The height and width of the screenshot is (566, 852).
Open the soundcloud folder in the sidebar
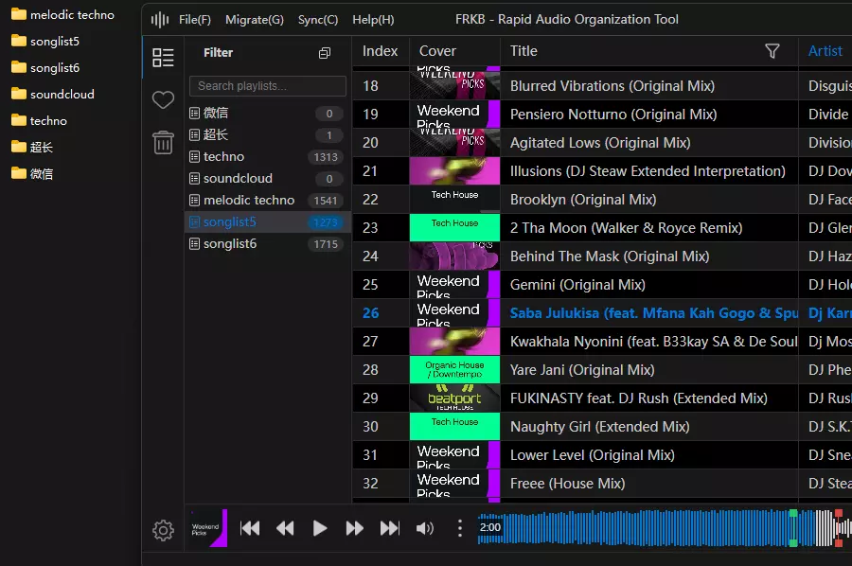click(64, 94)
